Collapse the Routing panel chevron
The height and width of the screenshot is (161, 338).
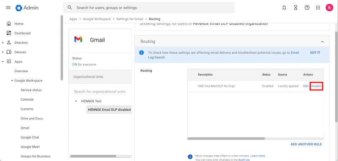[322, 42]
